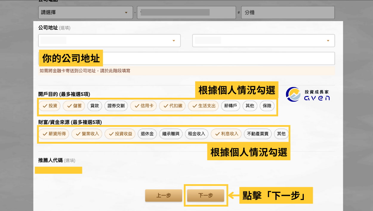Click the 投資成長家 aven logo
Screen dimensions: 373x211
point(308,95)
